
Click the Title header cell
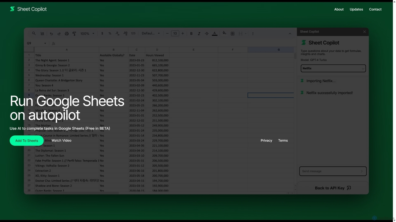pyautogui.click(x=67, y=55)
